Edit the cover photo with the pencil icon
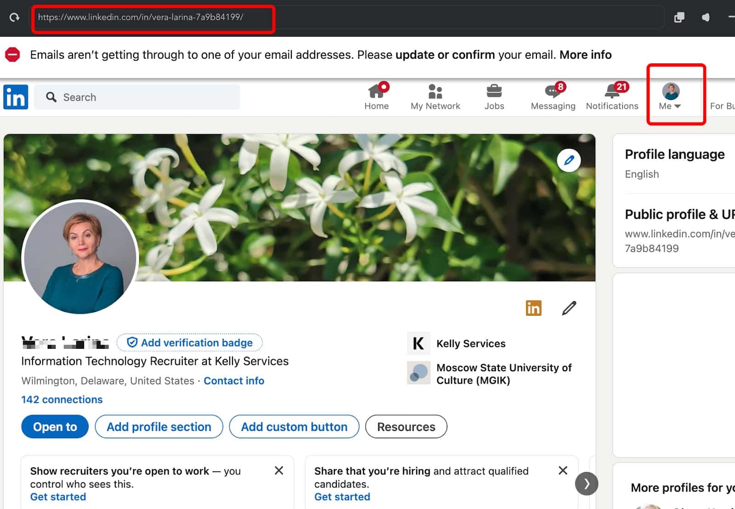 pyautogui.click(x=569, y=160)
